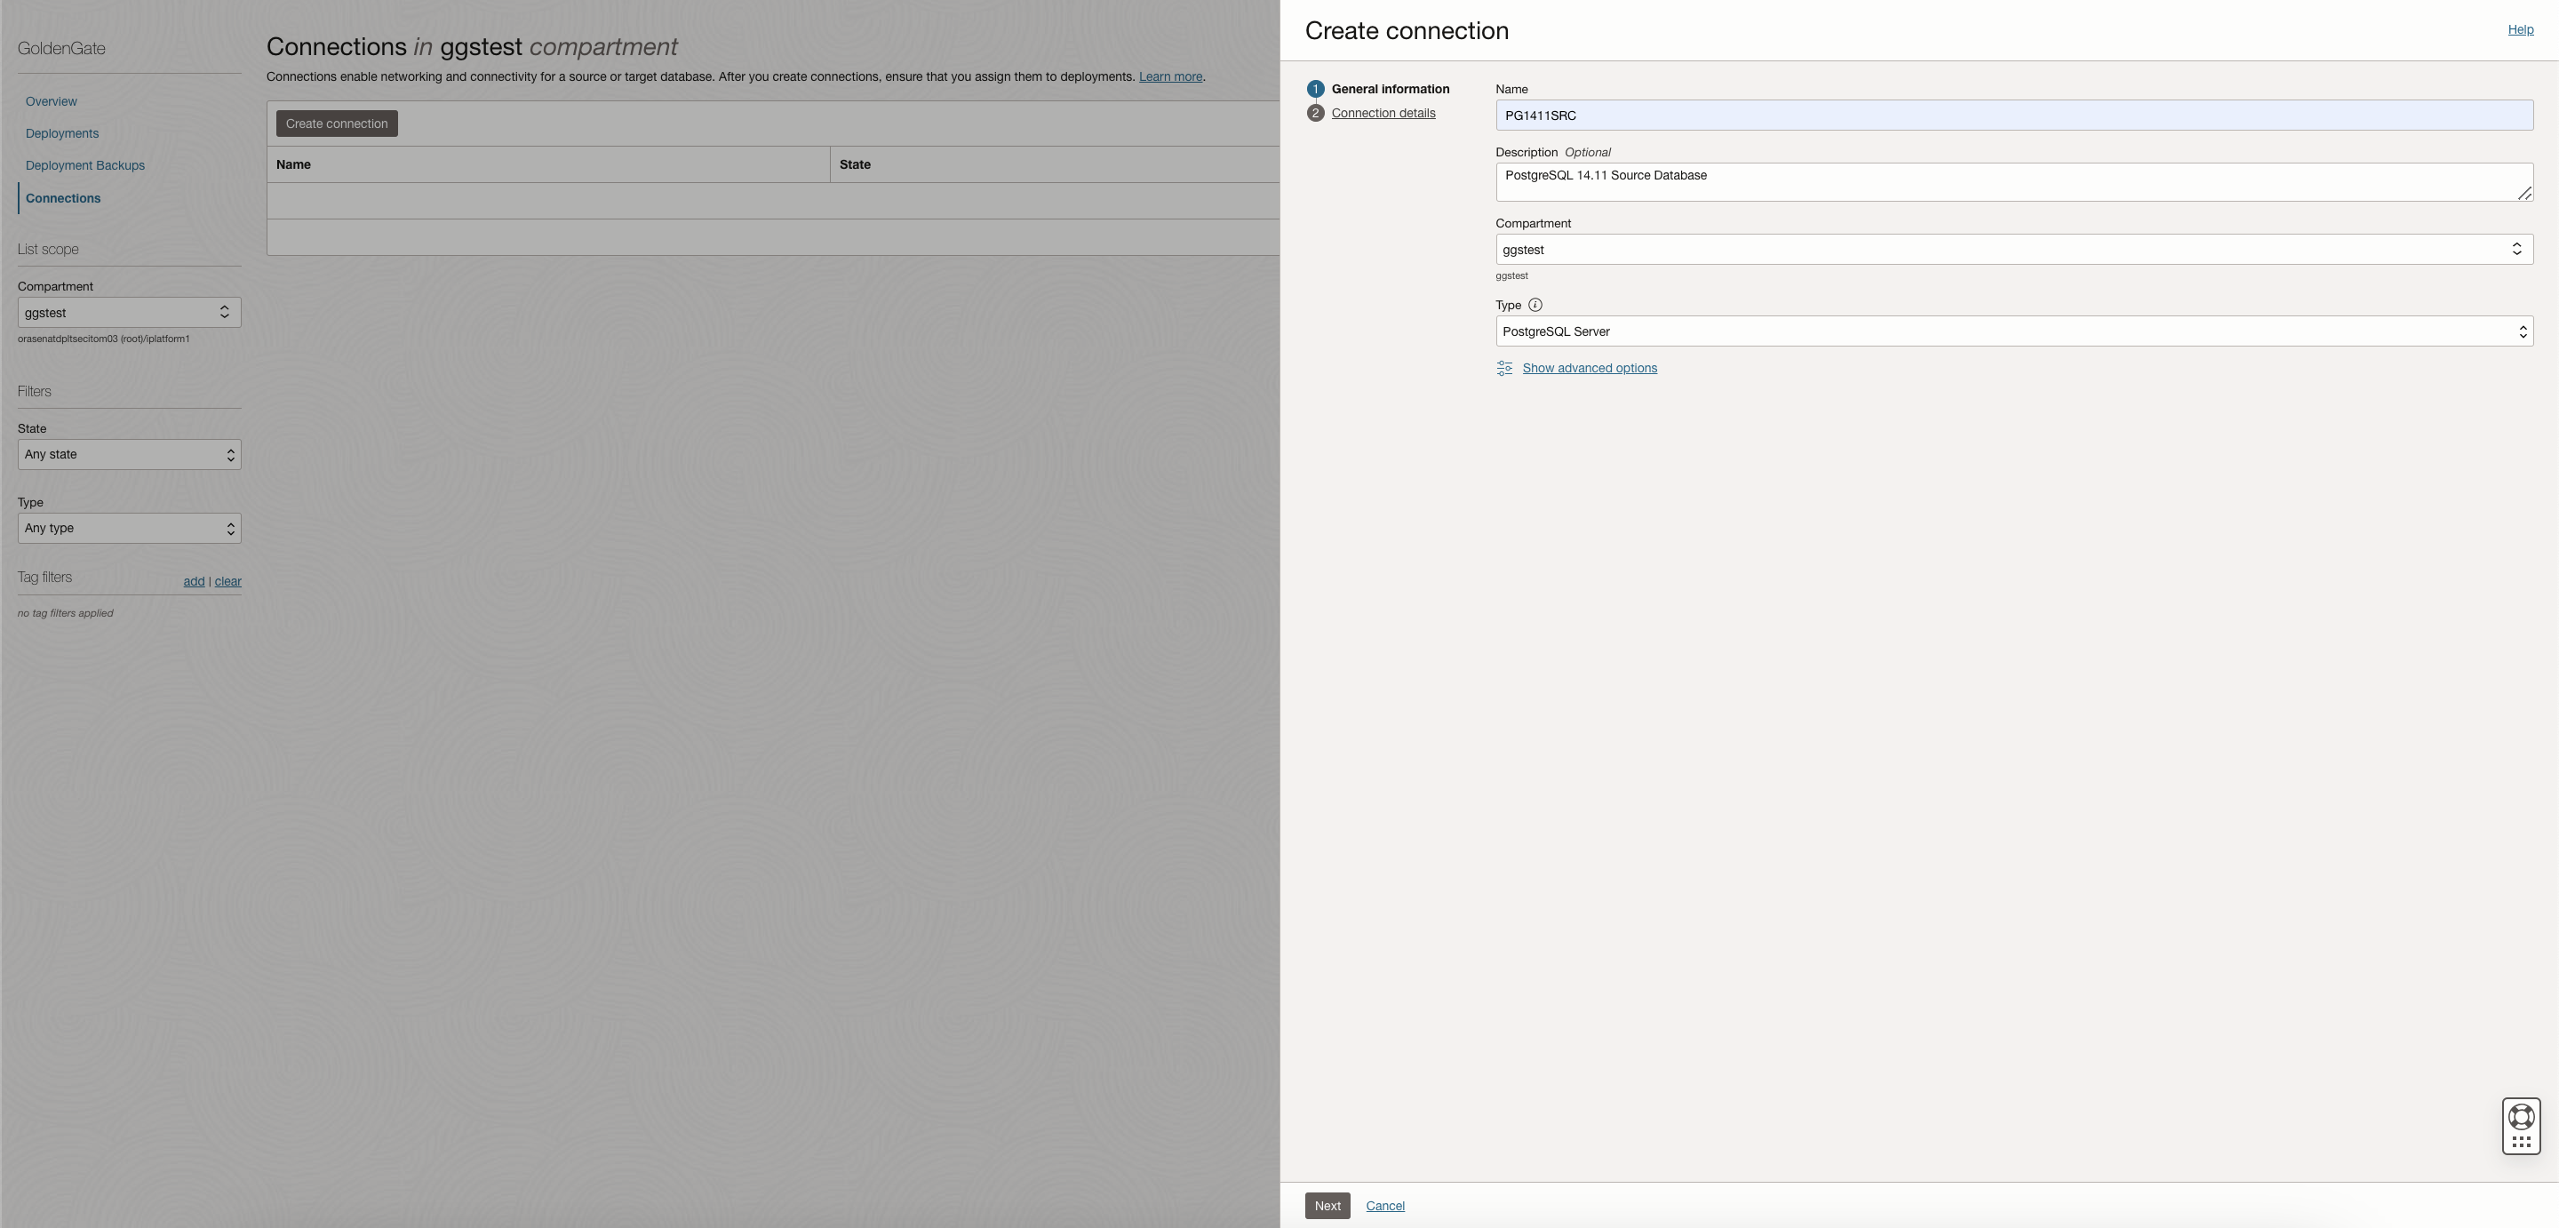Go to Deployments in sidebar
The image size is (2559, 1228).
point(61,134)
